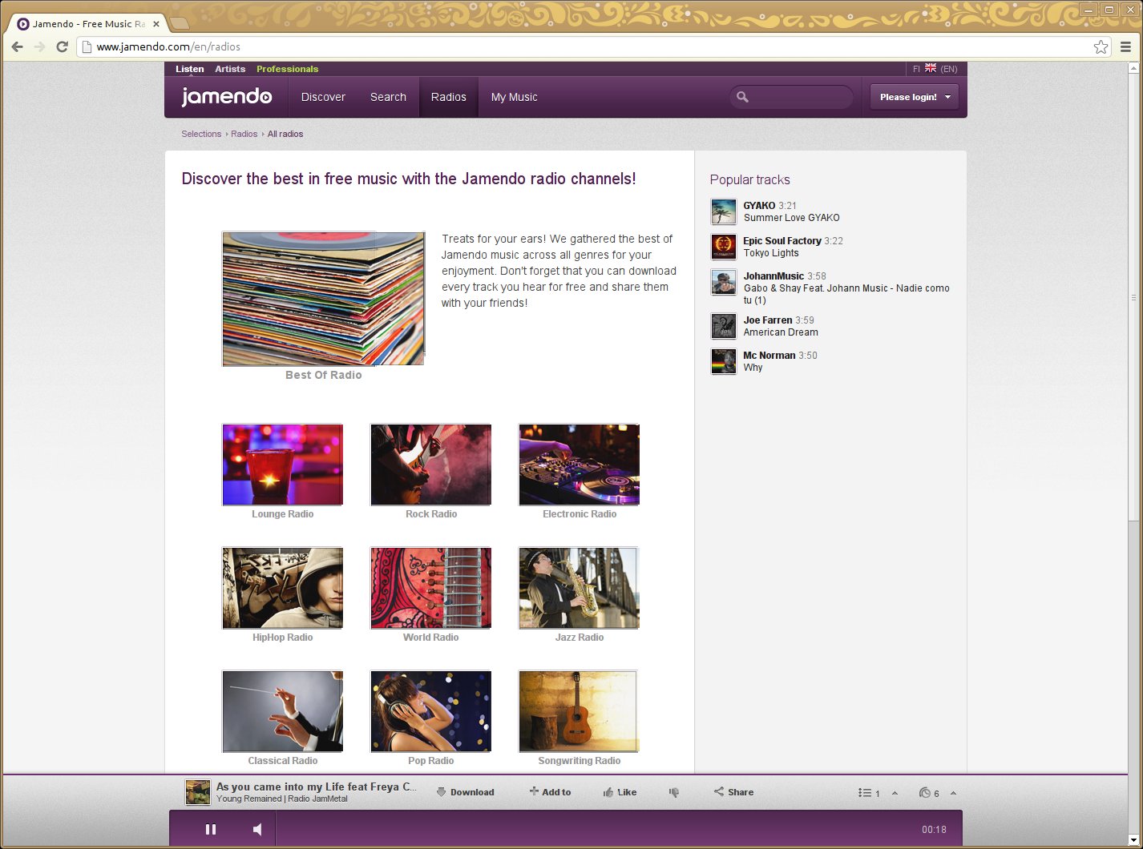Close the Jamendo browser tab
Screen dimensions: 1143x849
click(156, 24)
